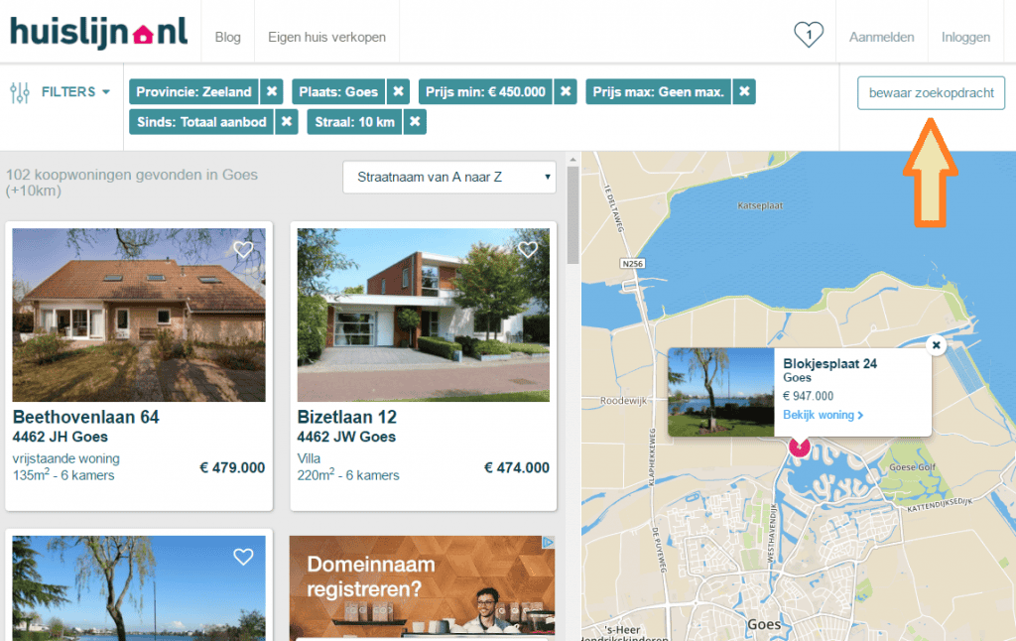
Task: Click the 220m² - 6 kamers text
Action: click(x=348, y=475)
